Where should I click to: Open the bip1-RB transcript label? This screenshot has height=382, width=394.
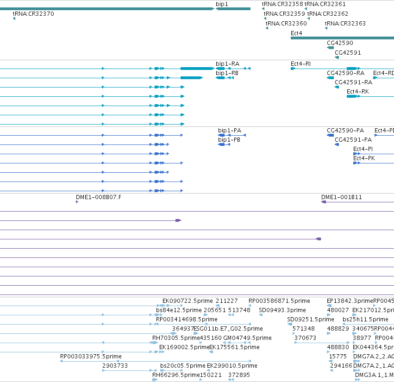pos(227,73)
